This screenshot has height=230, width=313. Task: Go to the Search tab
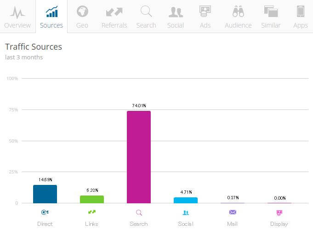click(146, 17)
